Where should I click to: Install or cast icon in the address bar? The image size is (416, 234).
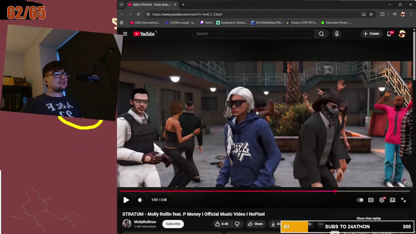[363, 14]
